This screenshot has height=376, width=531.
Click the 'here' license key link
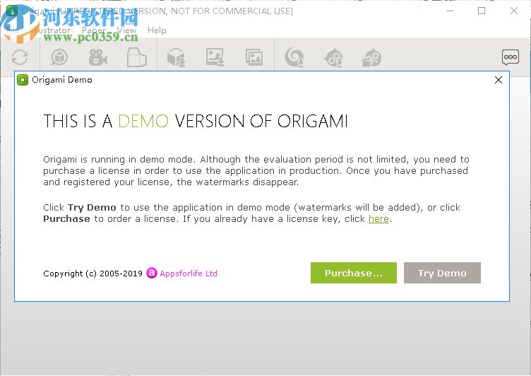click(378, 218)
